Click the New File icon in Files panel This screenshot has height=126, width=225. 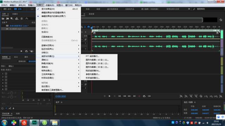pos(12,19)
